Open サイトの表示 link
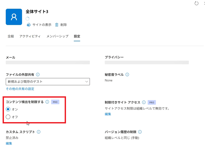Screen dimensions: 205x157 42,25
